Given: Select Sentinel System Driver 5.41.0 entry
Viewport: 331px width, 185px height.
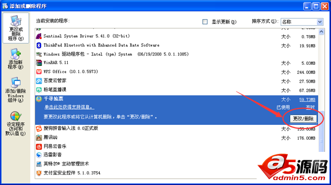Looking at the screenshot, I should coord(87,36).
